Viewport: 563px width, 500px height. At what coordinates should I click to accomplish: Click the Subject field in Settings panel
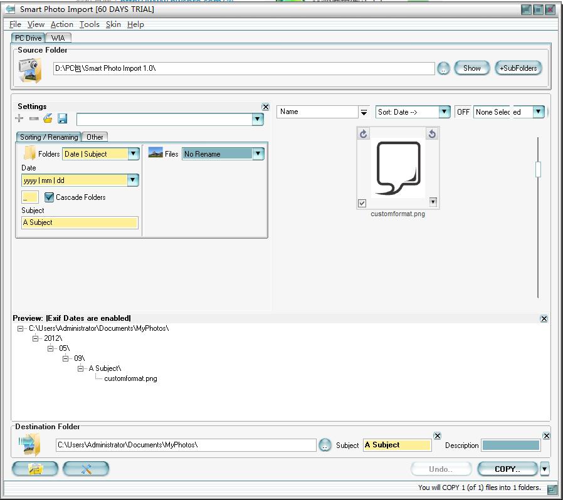[x=80, y=222]
